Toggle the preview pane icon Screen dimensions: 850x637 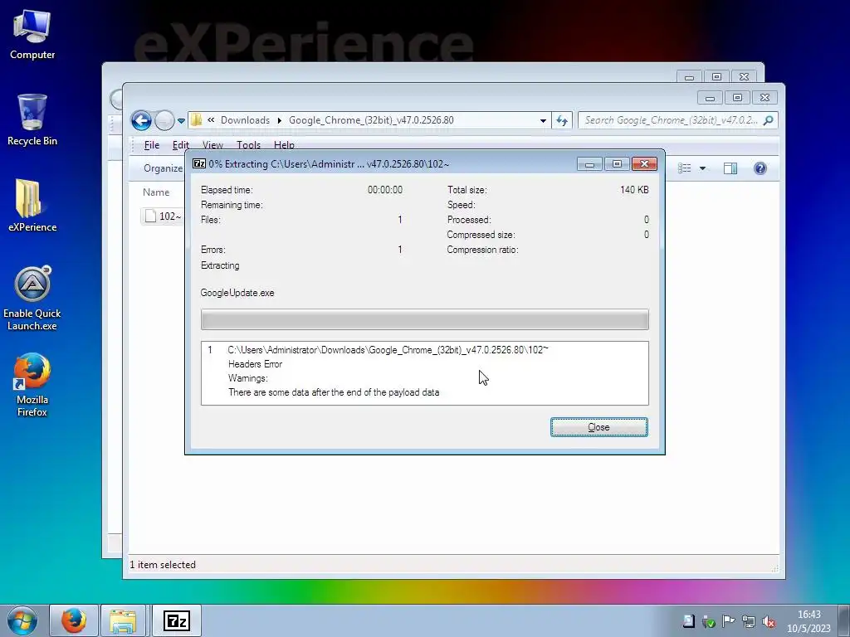coord(730,168)
